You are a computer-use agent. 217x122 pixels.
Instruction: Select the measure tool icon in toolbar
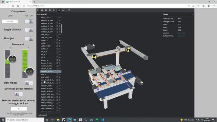pyautogui.click(x=63, y=11)
